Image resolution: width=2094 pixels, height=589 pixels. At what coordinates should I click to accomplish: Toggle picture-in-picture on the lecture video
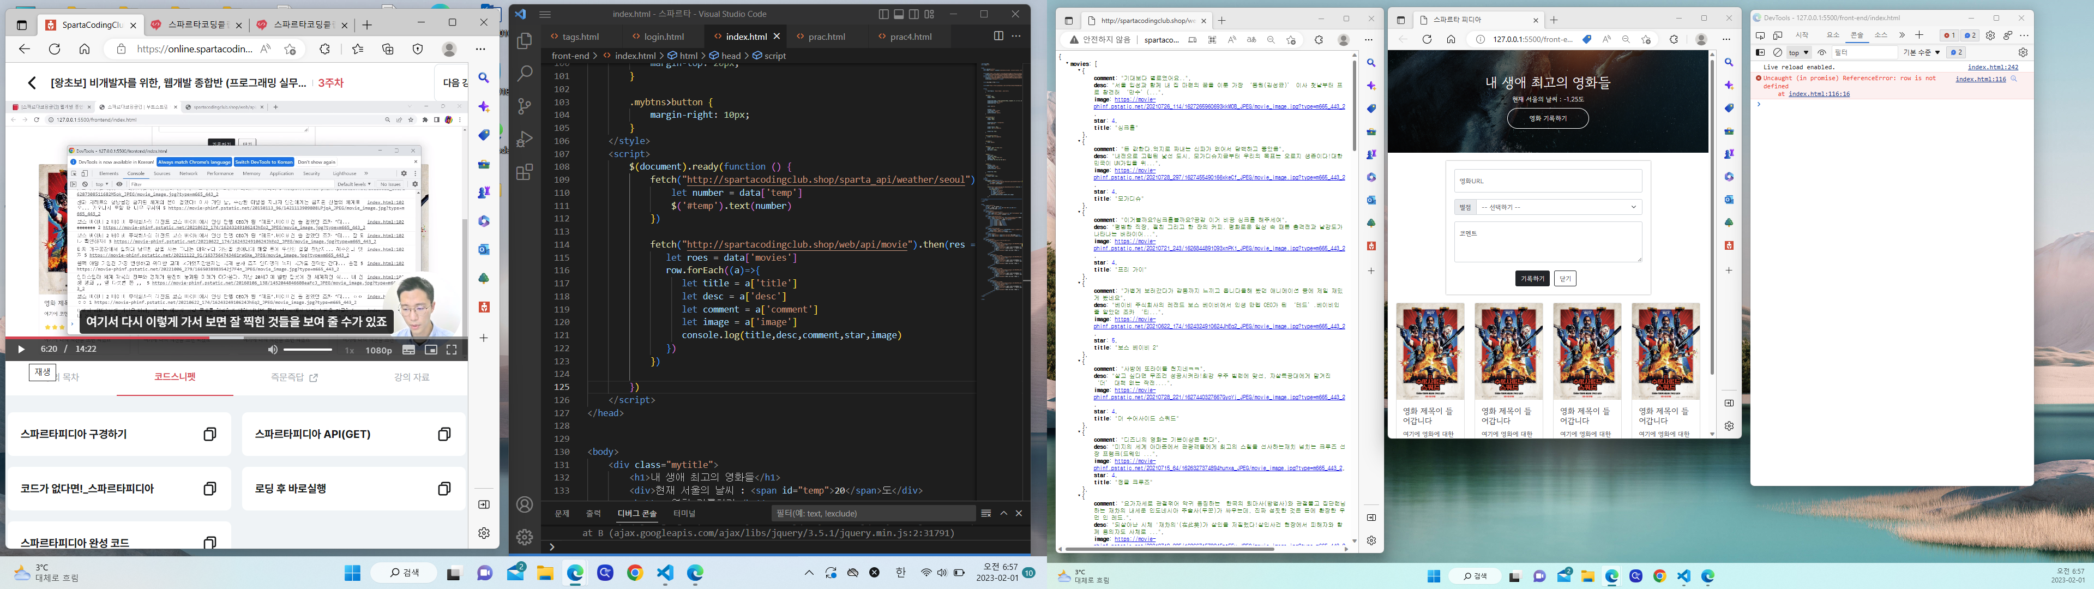point(431,350)
